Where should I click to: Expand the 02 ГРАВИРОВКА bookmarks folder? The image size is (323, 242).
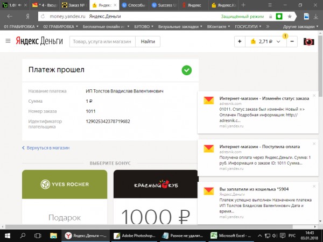click(x=60, y=26)
